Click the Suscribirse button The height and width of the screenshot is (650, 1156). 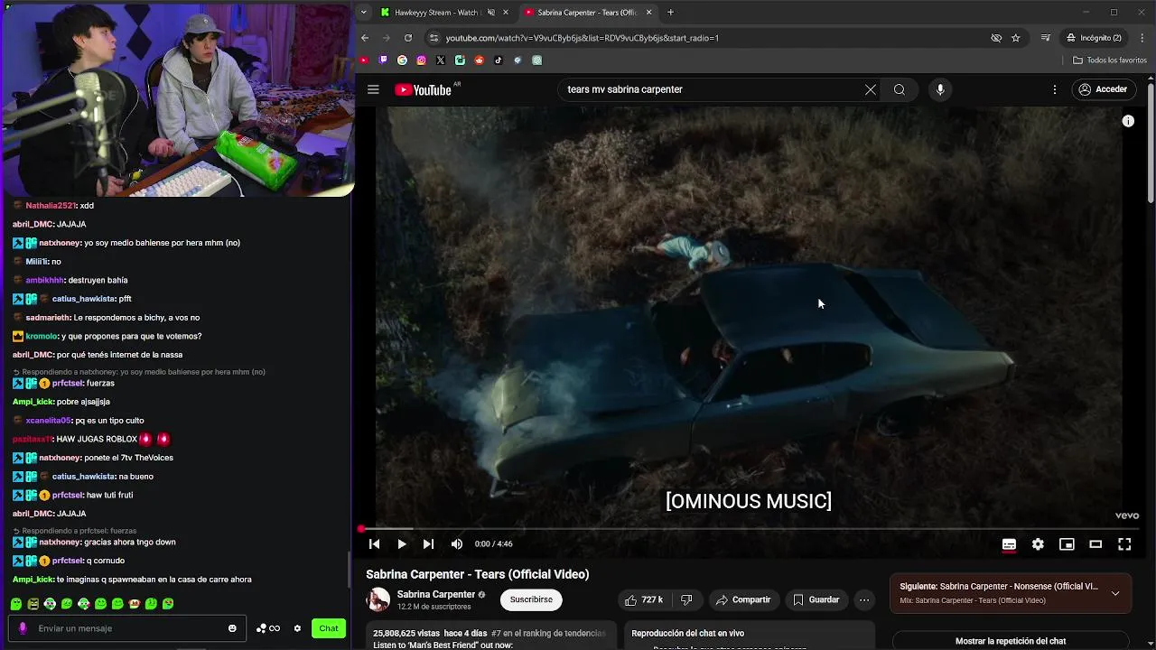click(531, 599)
